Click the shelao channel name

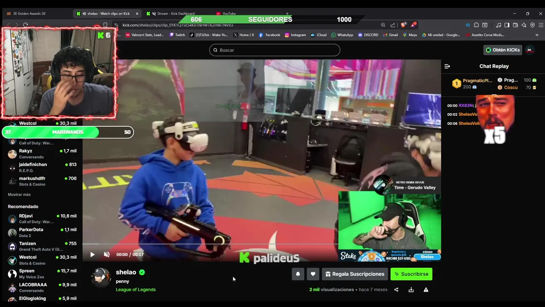(x=126, y=272)
